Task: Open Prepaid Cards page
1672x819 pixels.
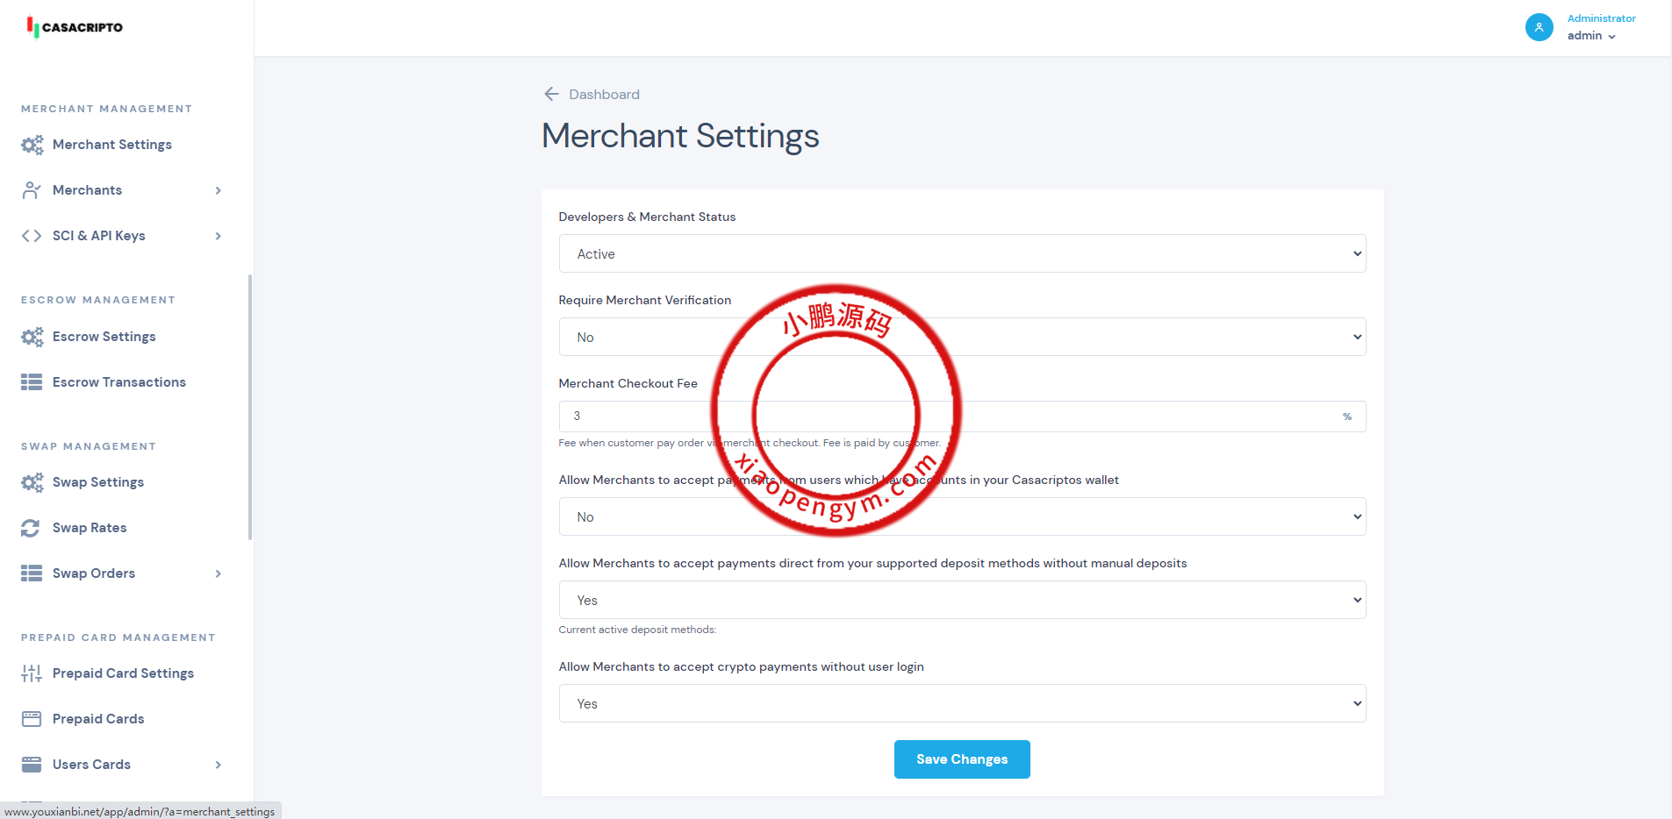Action: pos(98,719)
